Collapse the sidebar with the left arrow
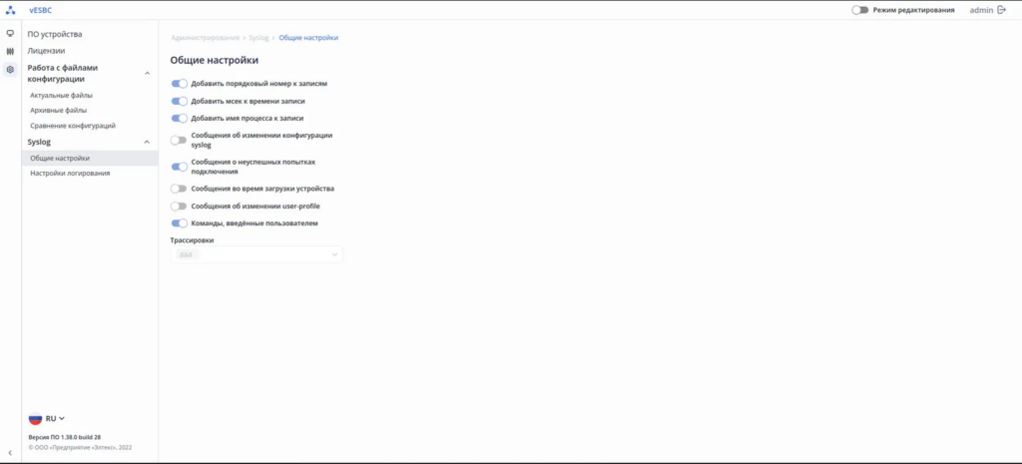Viewport: 1022px width, 464px height. [x=10, y=453]
